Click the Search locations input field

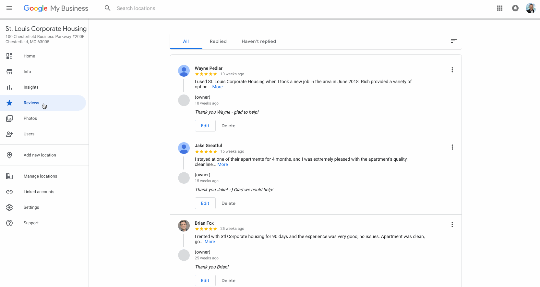coord(136,8)
